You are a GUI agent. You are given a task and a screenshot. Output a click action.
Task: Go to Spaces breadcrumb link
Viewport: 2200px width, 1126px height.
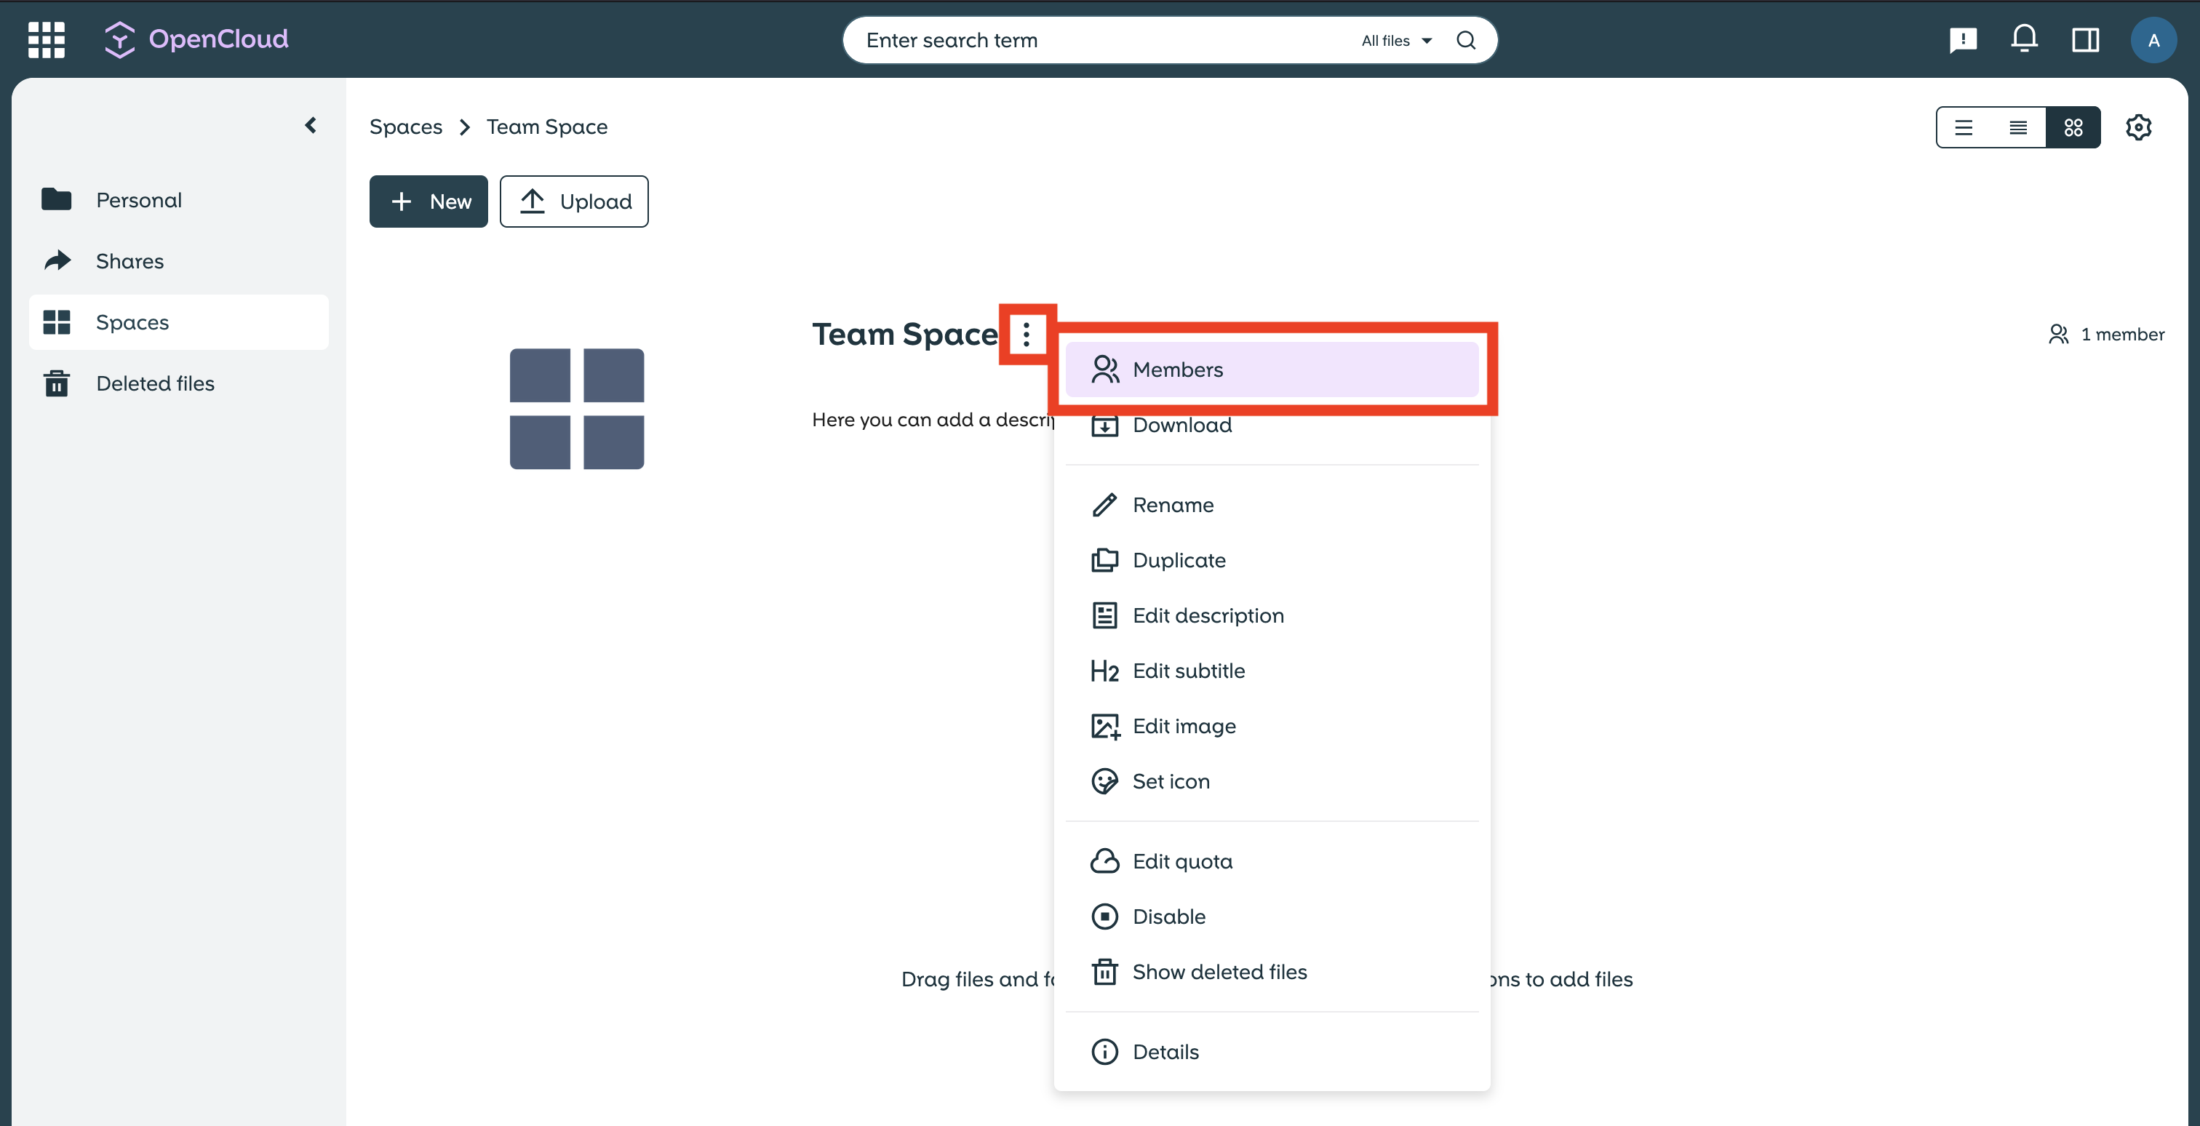pyautogui.click(x=406, y=127)
